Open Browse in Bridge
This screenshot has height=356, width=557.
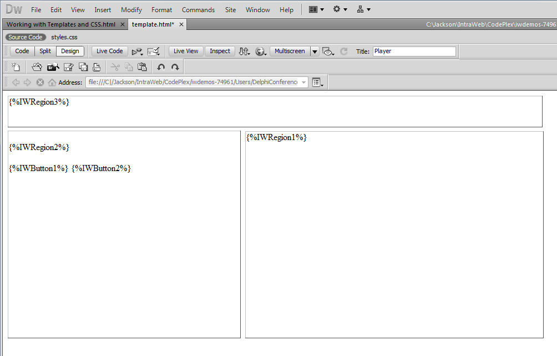[x=52, y=66]
